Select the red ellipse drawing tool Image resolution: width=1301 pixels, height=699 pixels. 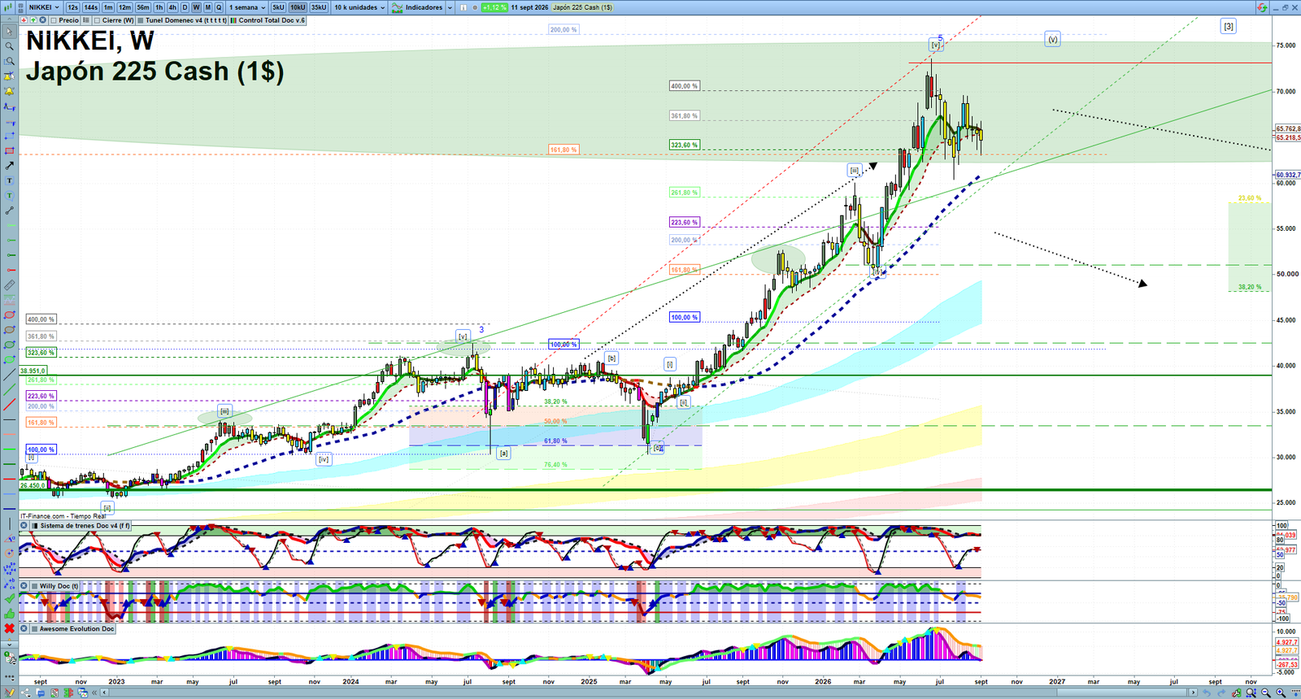[x=9, y=315]
